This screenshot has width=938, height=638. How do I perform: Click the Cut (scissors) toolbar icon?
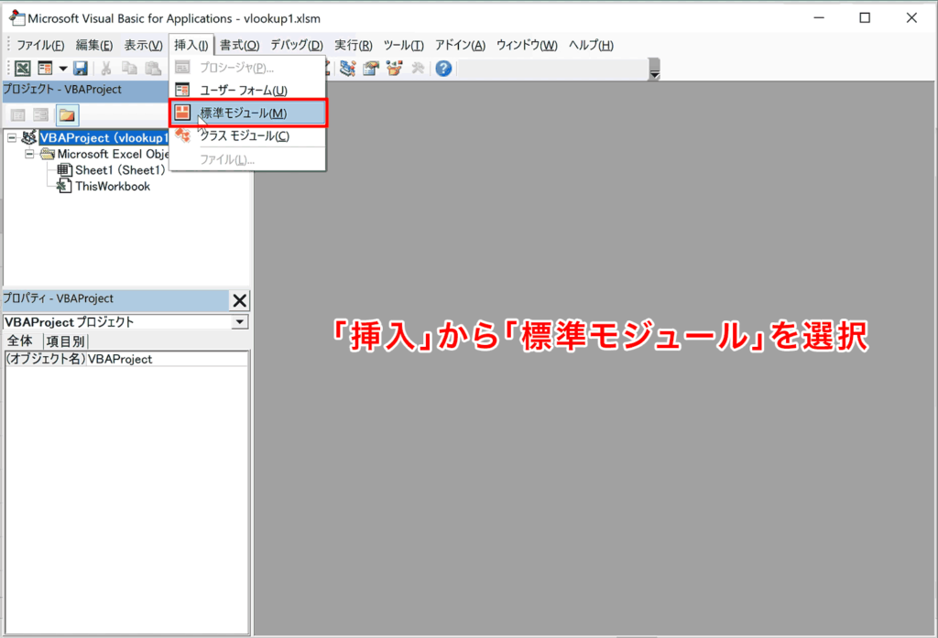[106, 68]
